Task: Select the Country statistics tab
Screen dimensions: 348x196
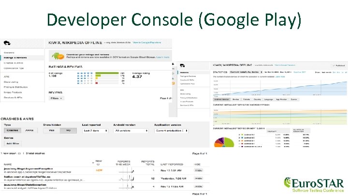Action: tap(257, 99)
